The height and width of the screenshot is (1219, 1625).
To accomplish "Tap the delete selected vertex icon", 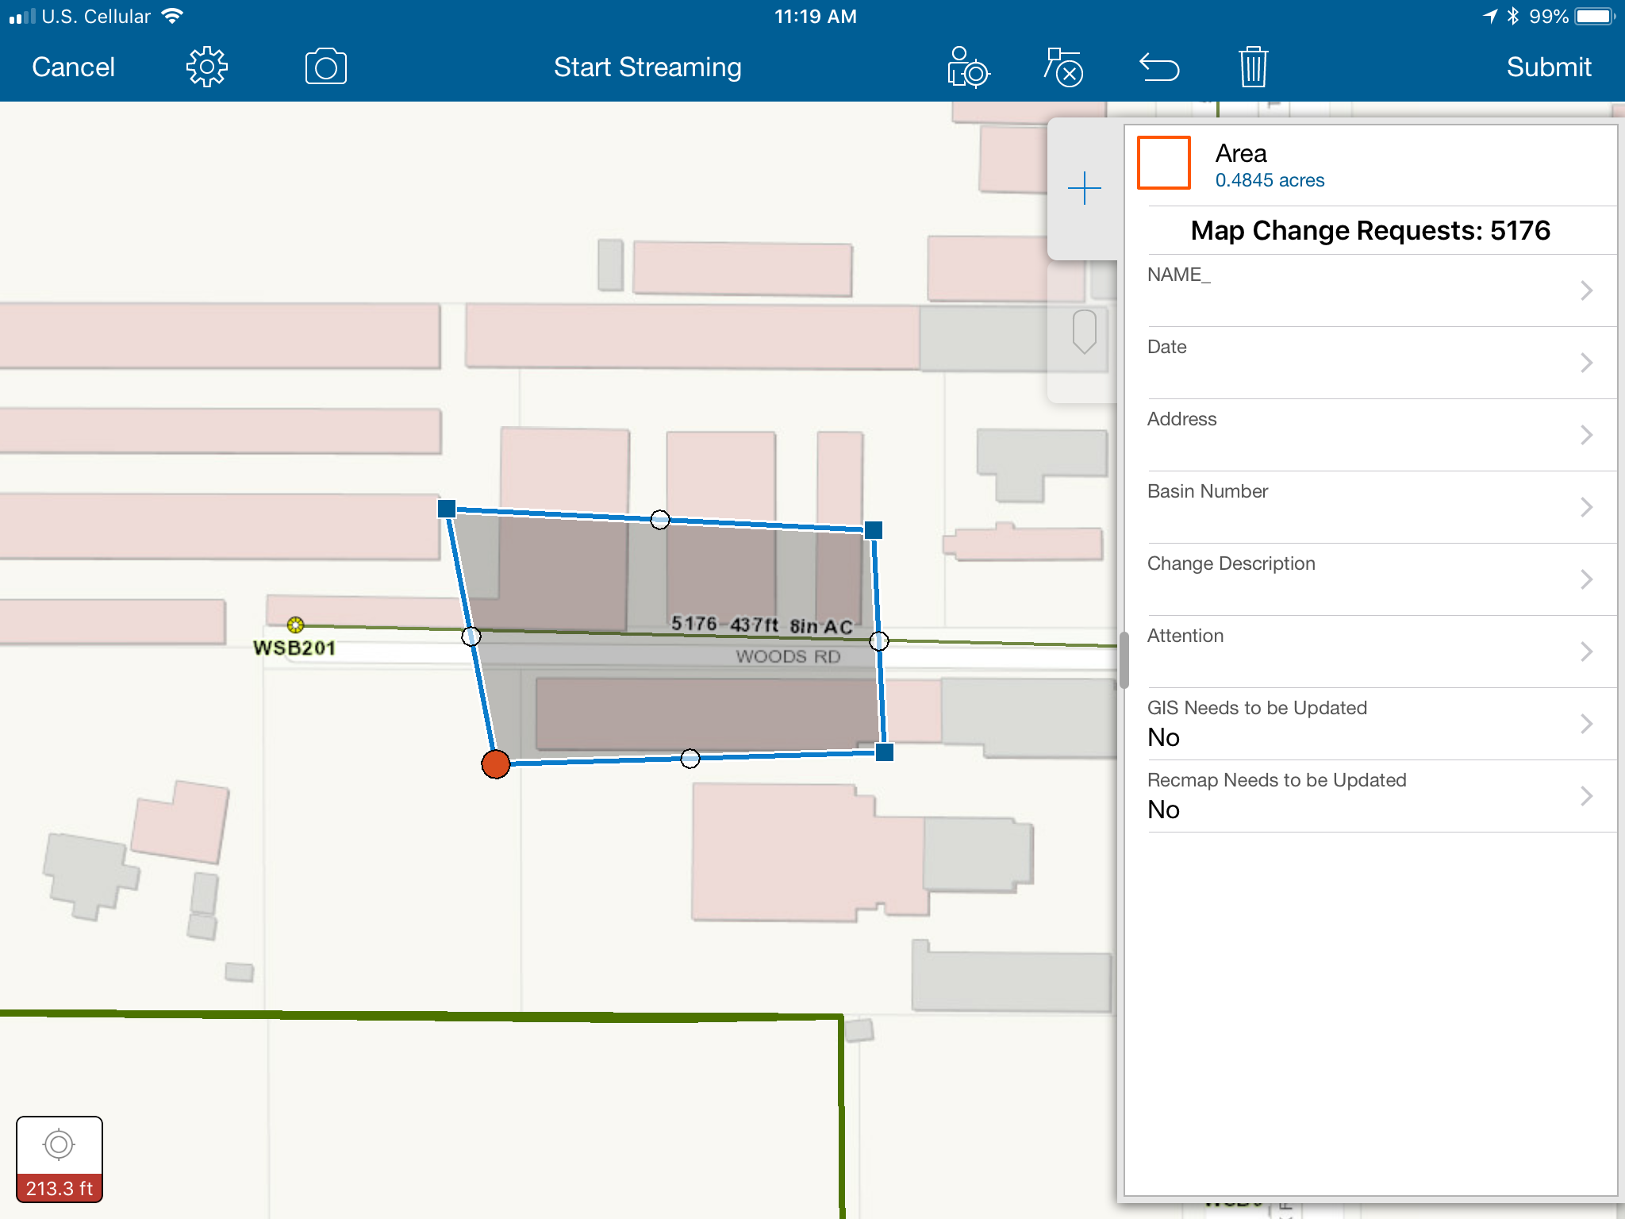I will point(1063,67).
